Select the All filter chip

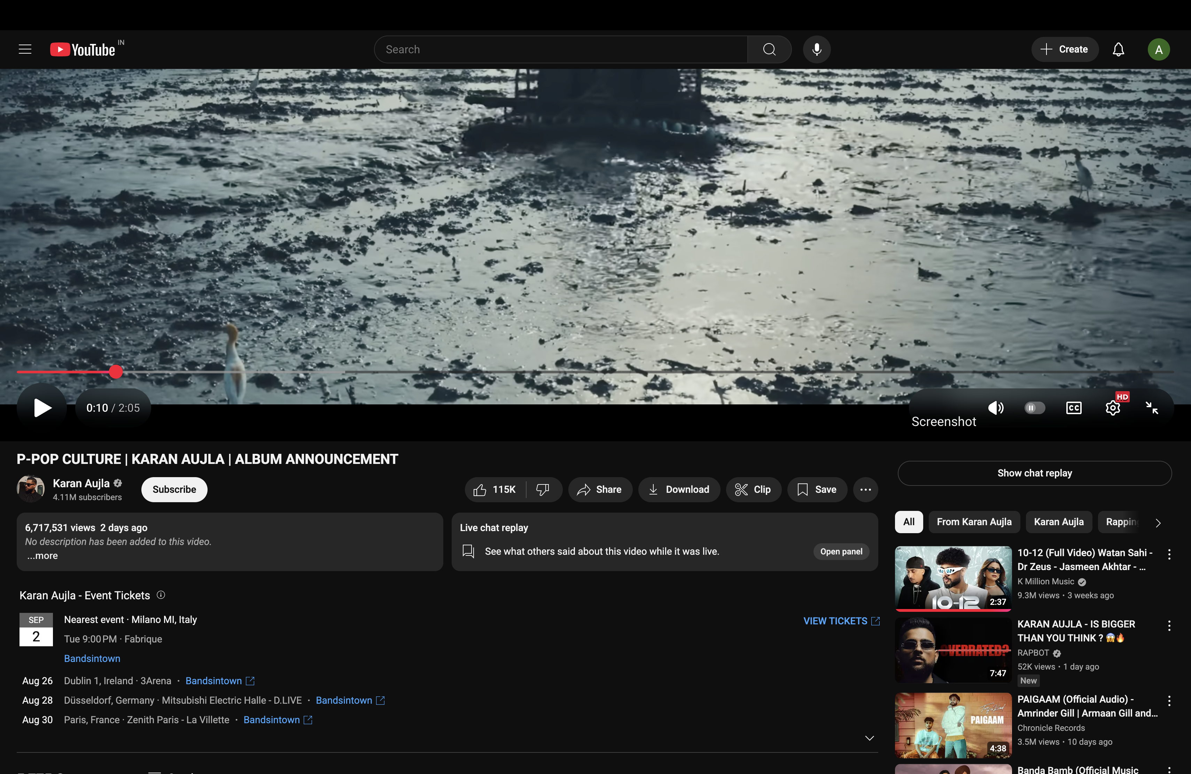(x=909, y=522)
